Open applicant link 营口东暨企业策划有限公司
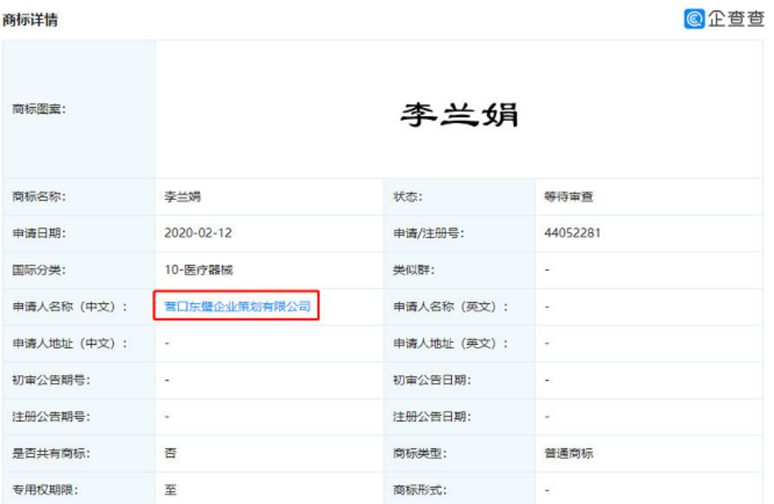The image size is (774, 504). [237, 306]
